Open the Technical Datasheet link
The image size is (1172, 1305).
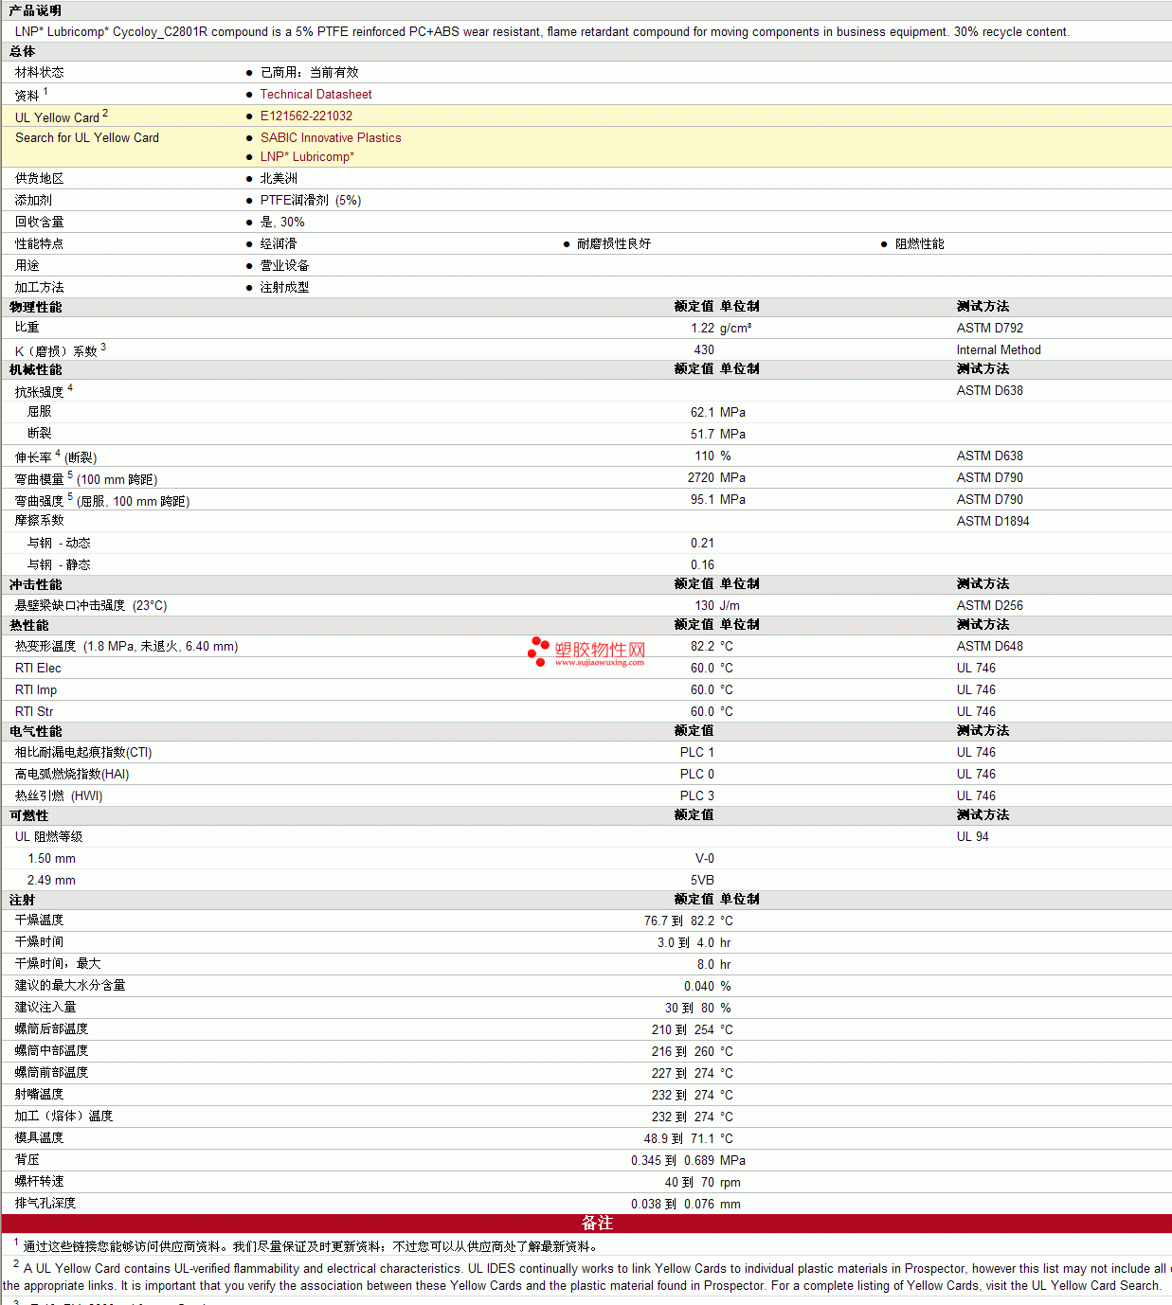[316, 95]
